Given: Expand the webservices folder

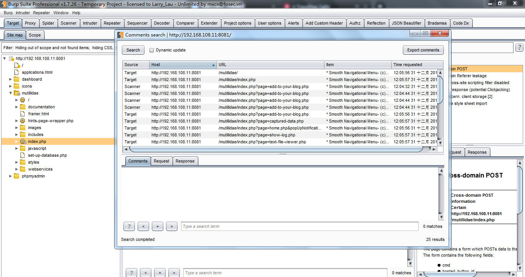Looking at the screenshot, I should [x=17, y=169].
